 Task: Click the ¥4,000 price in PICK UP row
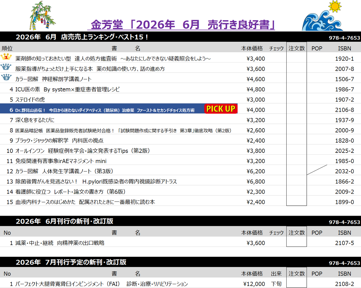coord(256,110)
